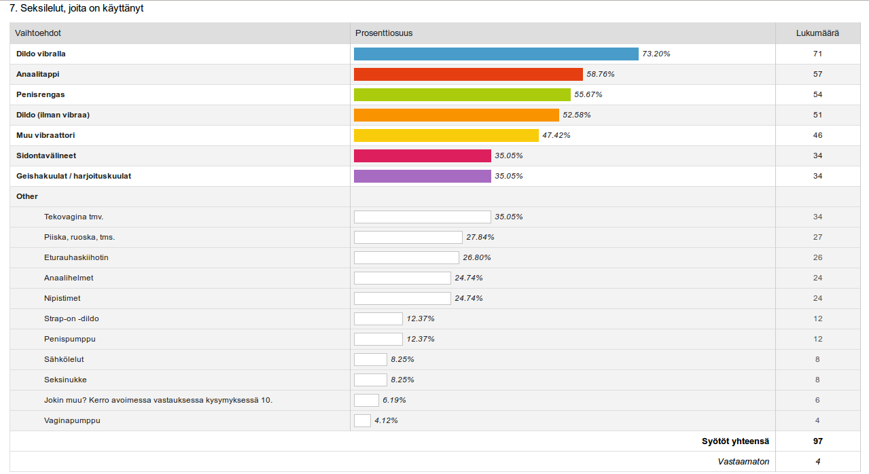Click the Vastaamaton label
Image resolution: width=869 pixels, height=474 pixels.
743,462
